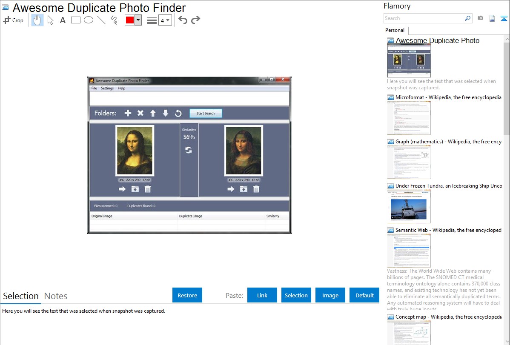Click the trash icon under the right image

click(256, 189)
